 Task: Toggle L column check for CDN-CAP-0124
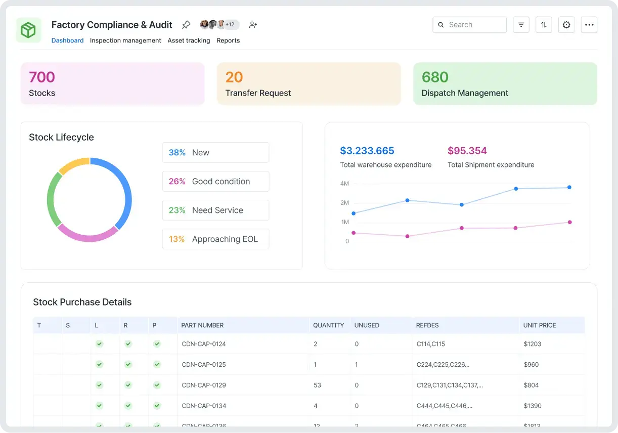click(100, 344)
